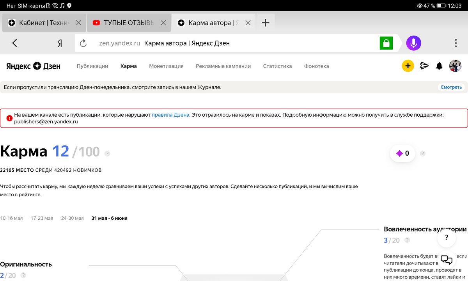Image resolution: width=468 pixels, height=281 pixels.
Task: Go to Монетизация
Action: 166,66
